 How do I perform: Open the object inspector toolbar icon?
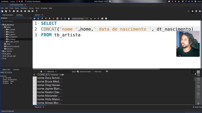pos(10,11)
